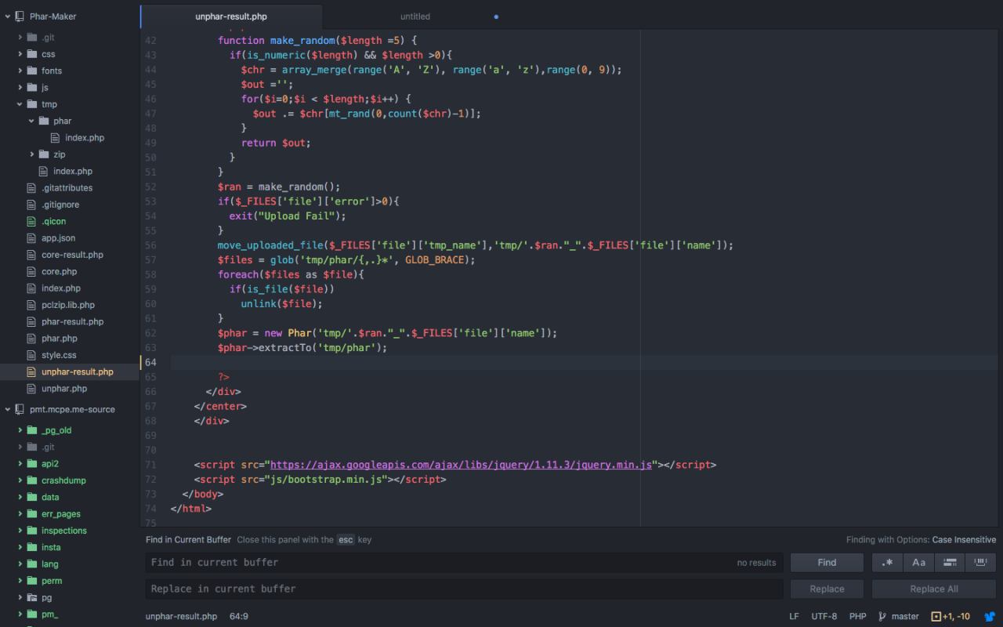Click line number 64 in the gutter
Screen dimensions: 1003x627
(x=150, y=362)
